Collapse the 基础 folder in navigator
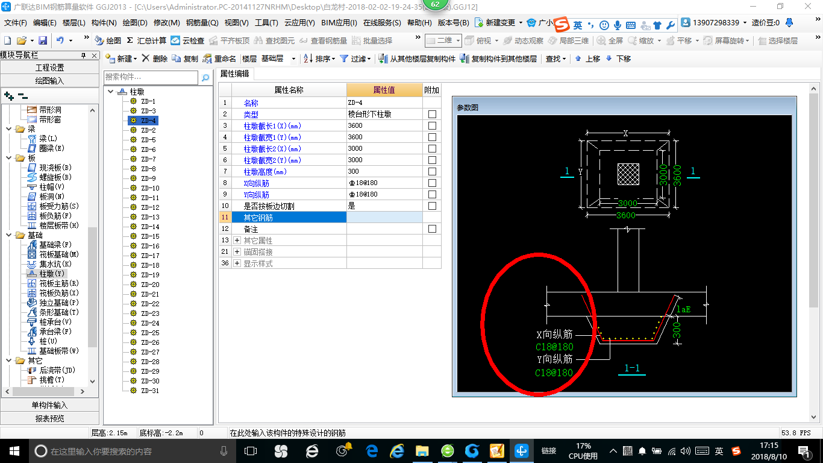823x463 pixels. (x=8, y=235)
